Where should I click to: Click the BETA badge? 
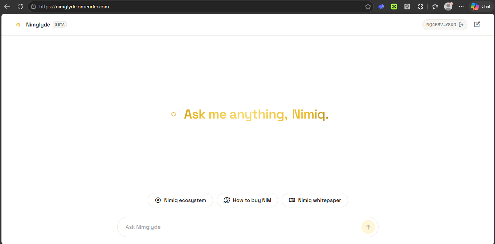[x=60, y=25]
